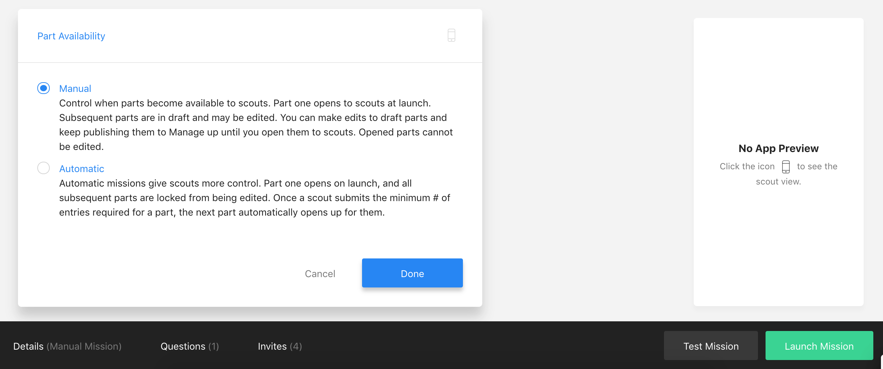Click the 'scout view.' hint text
883x369 pixels.
[x=778, y=182]
